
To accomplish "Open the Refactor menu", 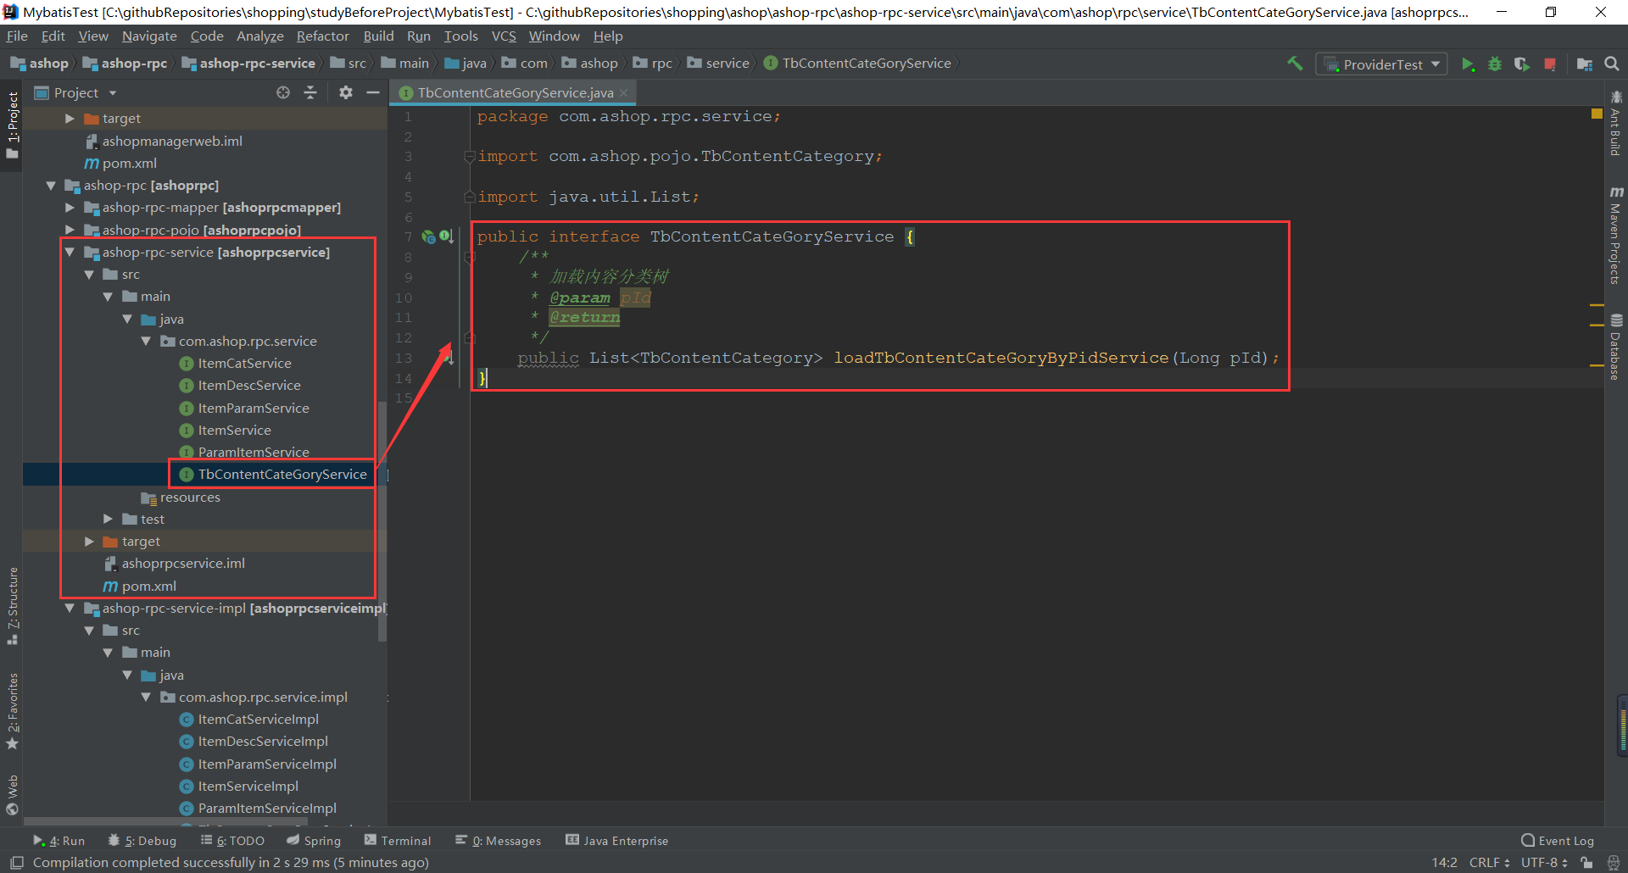I will point(322,36).
